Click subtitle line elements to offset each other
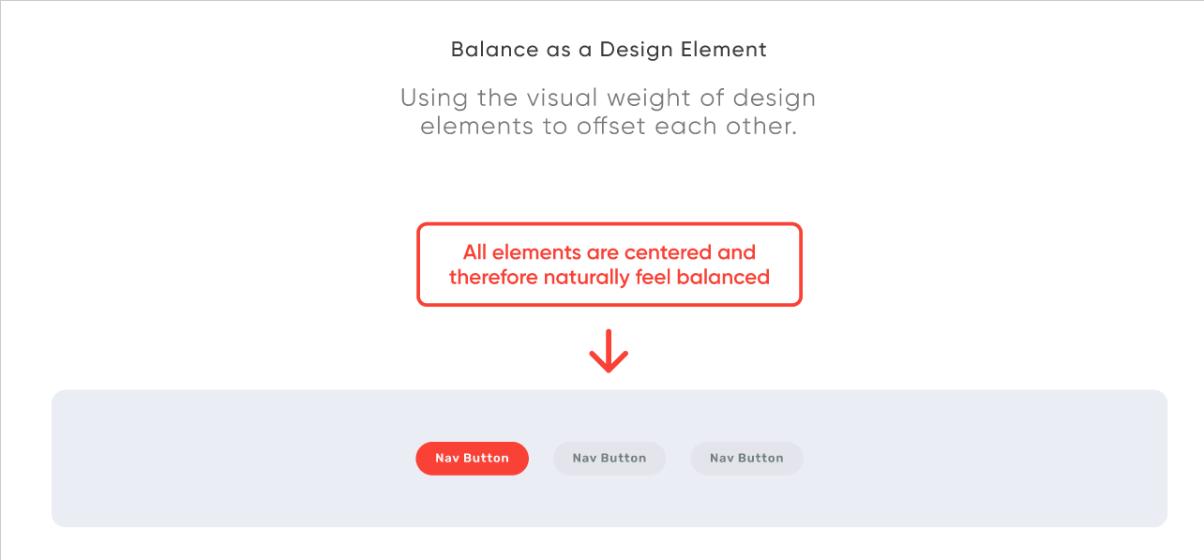The width and height of the screenshot is (1204, 560). [609, 127]
